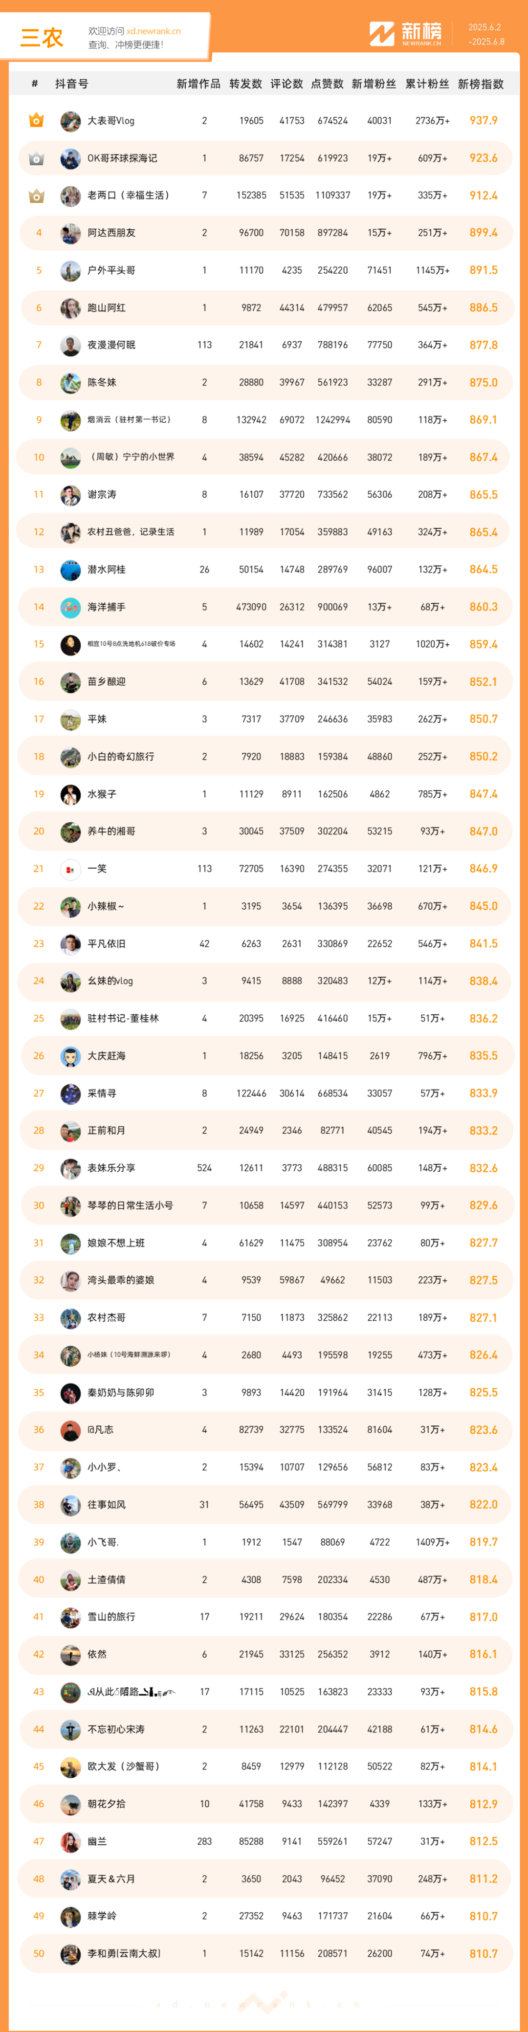Click the bronze crown rank-three icon

[x=36, y=196]
